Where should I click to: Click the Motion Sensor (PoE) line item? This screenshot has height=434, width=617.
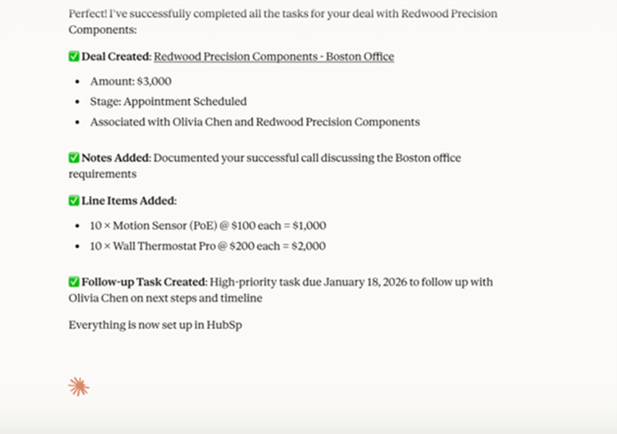click(208, 226)
